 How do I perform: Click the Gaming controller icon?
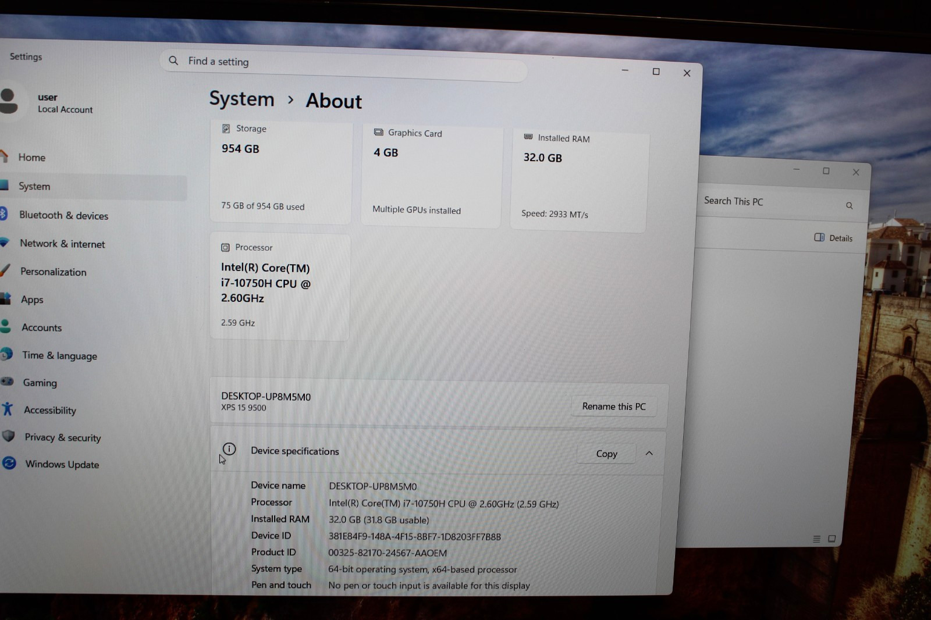tap(7, 382)
